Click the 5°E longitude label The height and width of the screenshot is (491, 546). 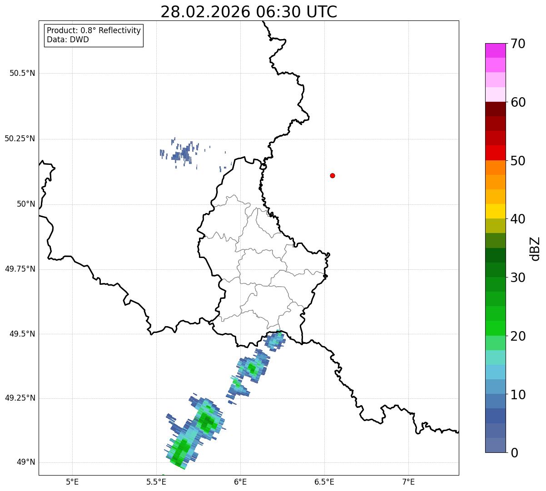(x=72, y=481)
